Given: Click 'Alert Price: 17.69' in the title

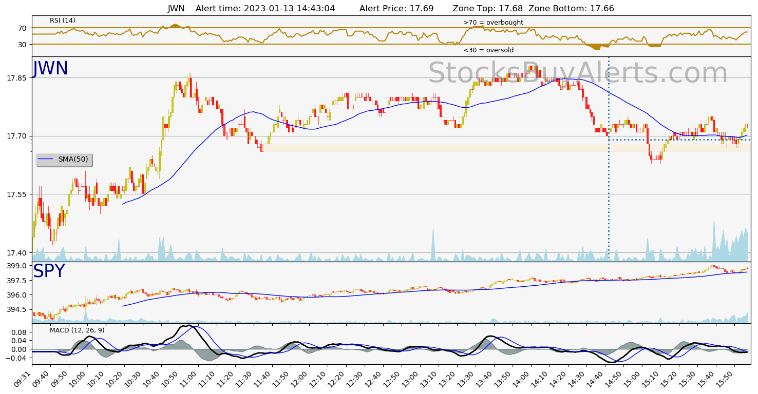Looking at the screenshot, I should tap(396, 9).
